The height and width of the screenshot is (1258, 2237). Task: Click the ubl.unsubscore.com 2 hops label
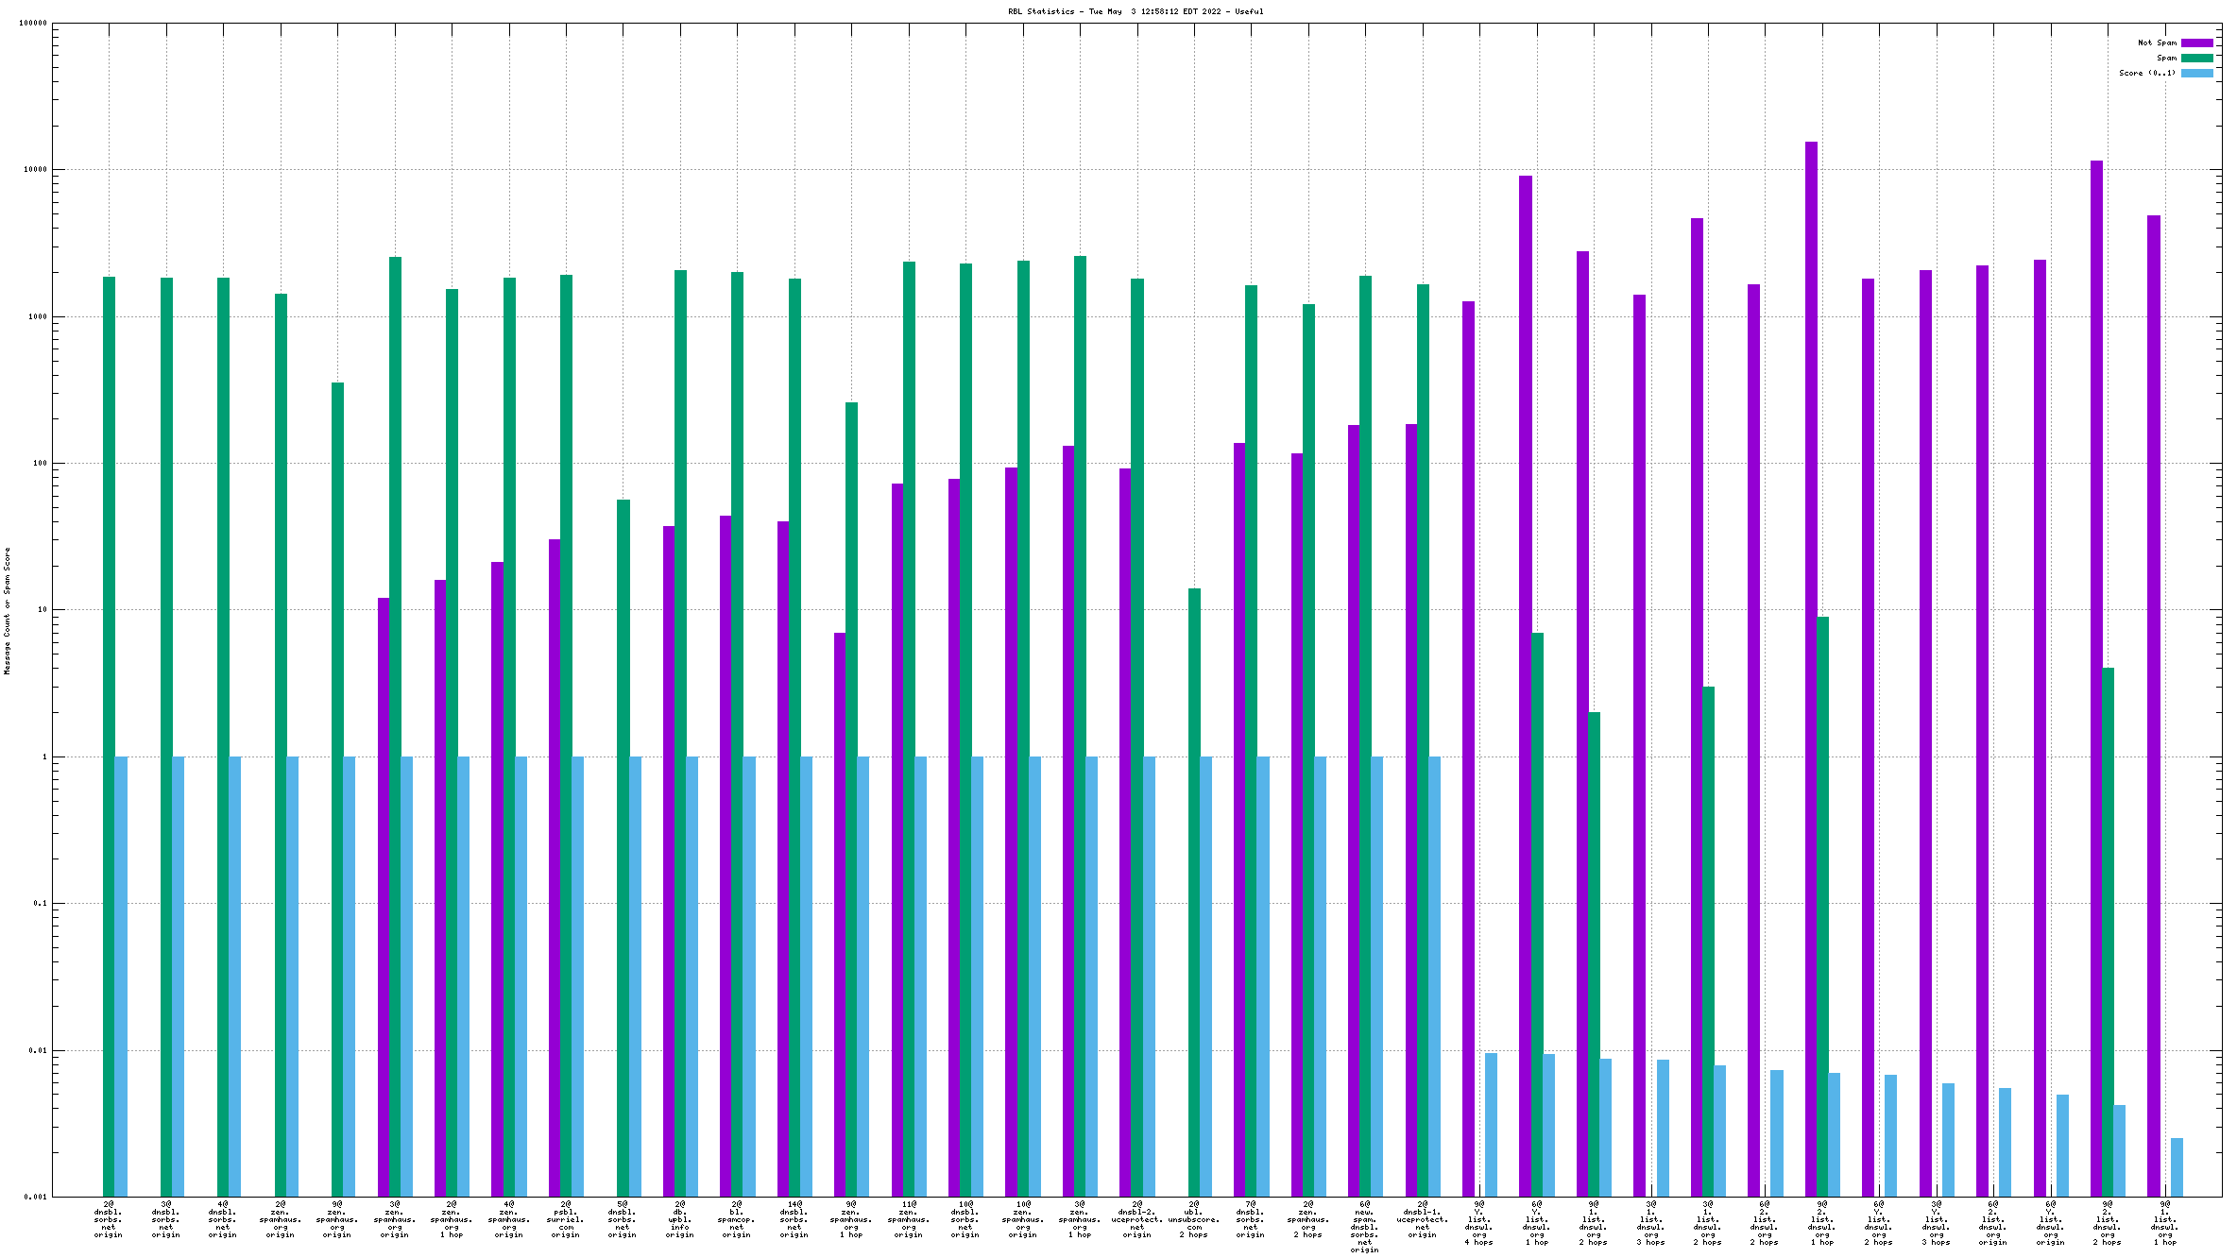(1193, 1219)
